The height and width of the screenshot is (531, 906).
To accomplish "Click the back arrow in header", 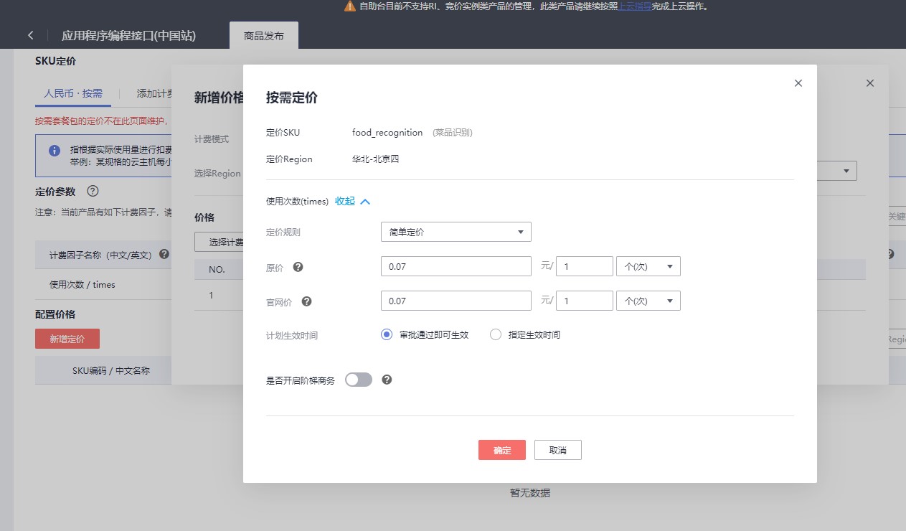I will pos(31,35).
